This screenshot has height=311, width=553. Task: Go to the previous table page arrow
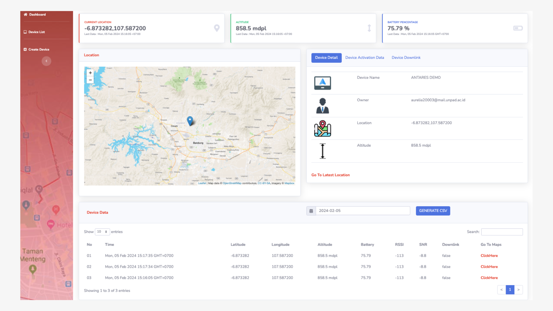(x=501, y=290)
